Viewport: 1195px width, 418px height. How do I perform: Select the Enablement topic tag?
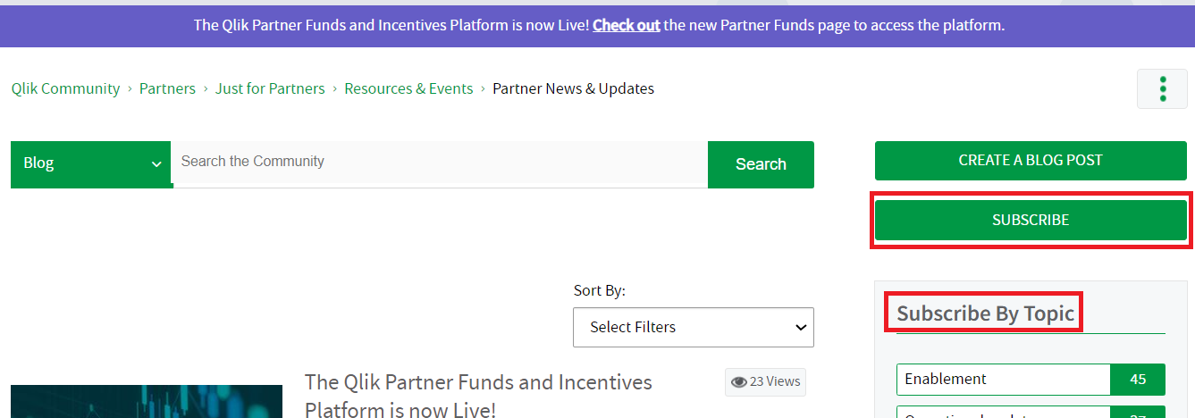coord(1003,379)
